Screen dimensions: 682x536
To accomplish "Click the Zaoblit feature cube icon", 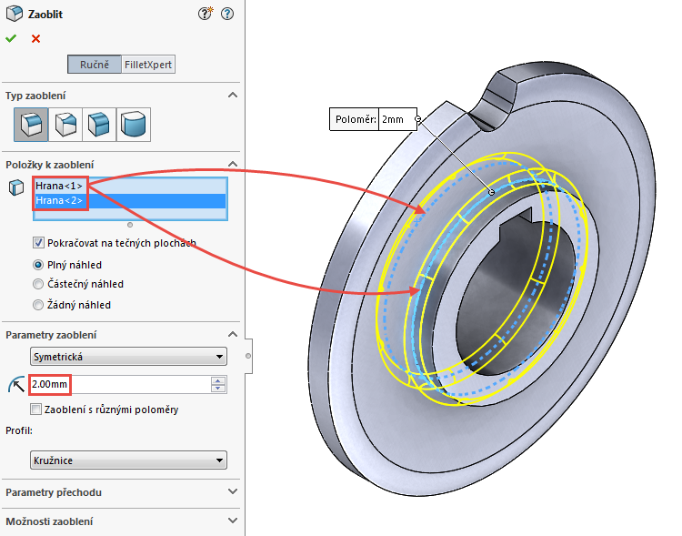I will (15, 14).
